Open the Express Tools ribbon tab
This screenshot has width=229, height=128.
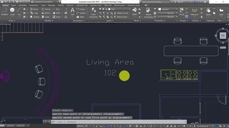(96, 5)
